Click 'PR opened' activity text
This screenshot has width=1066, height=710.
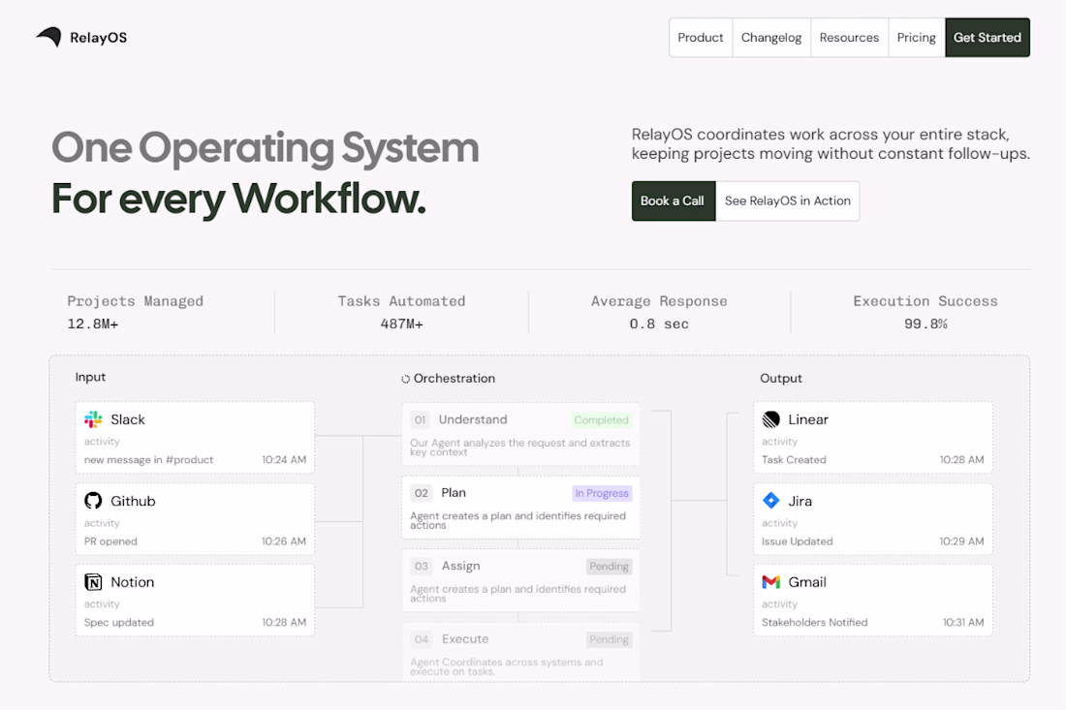(110, 541)
